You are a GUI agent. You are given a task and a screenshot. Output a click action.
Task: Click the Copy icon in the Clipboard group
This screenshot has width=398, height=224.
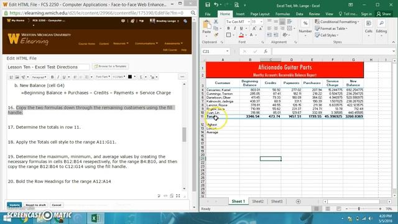216,28
